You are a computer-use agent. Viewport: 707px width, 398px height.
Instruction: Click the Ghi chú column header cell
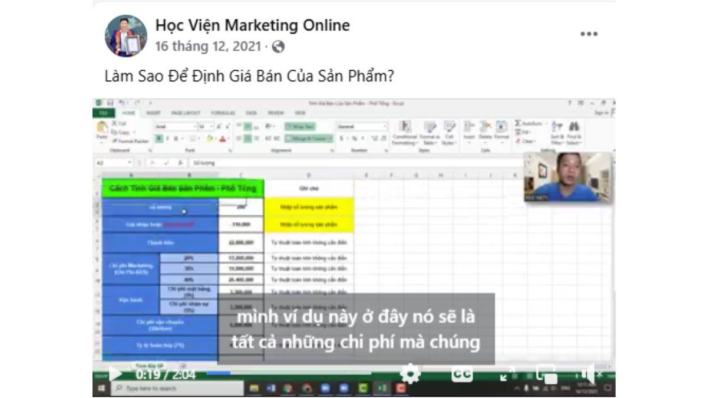(x=309, y=189)
